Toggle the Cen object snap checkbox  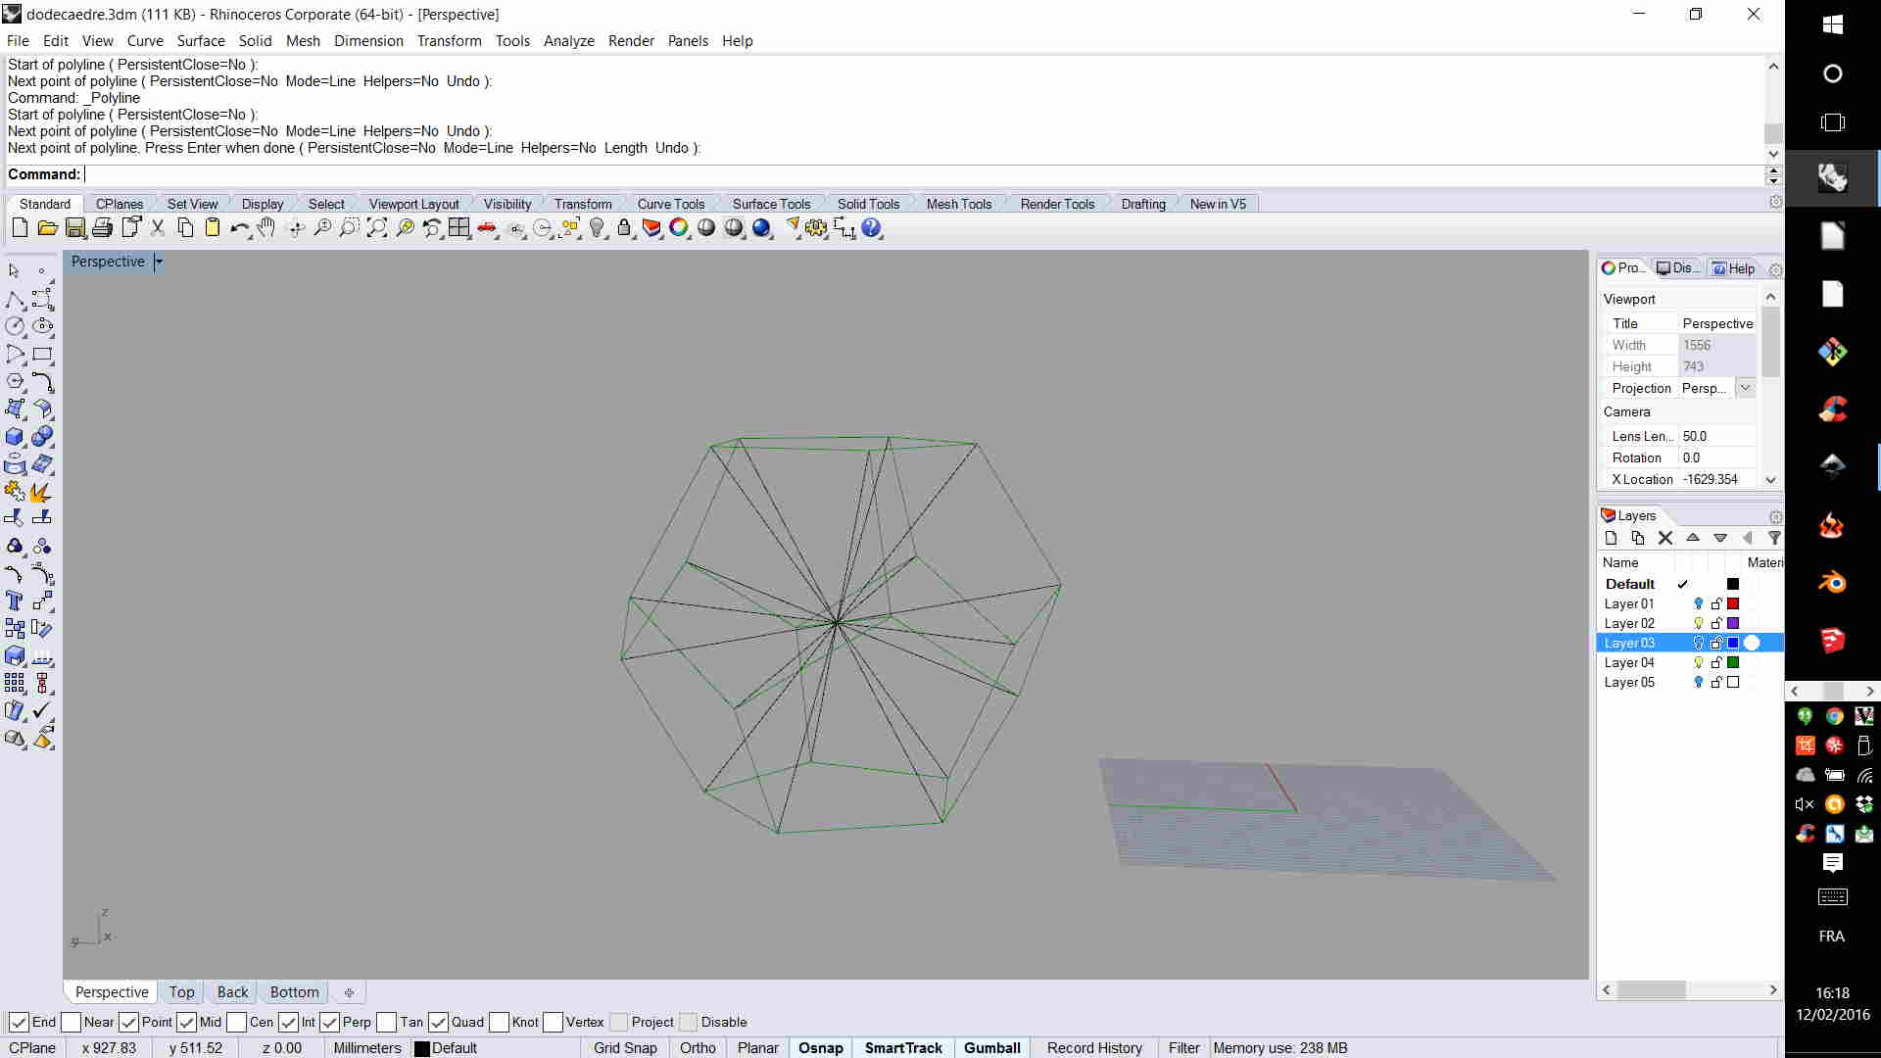click(237, 1022)
